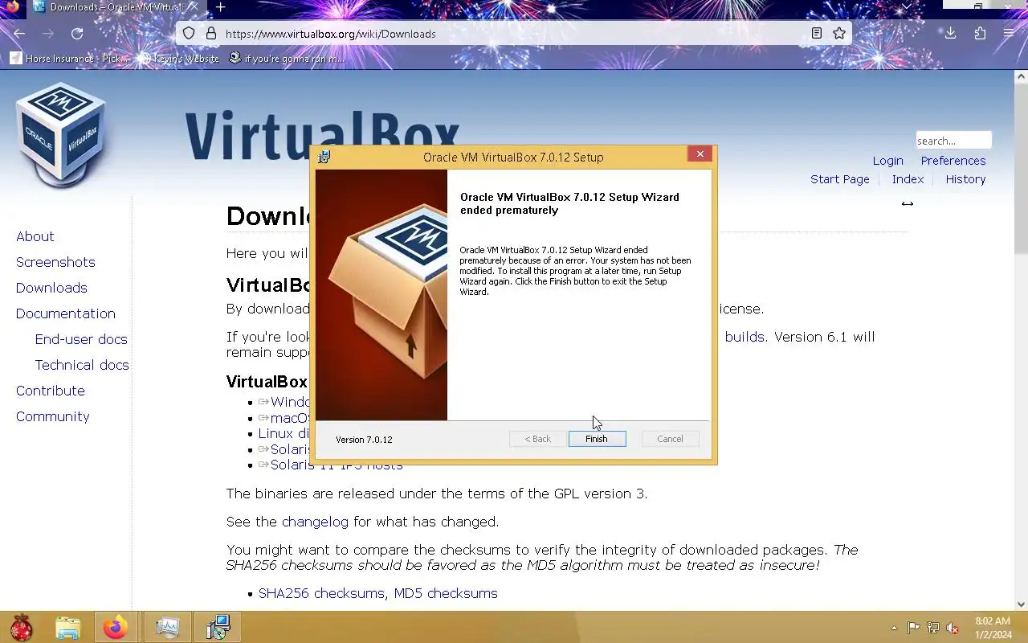The image size is (1028, 643).
Task: Open the Kevin's Website bookmark
Action: click(x=179, y=58)
